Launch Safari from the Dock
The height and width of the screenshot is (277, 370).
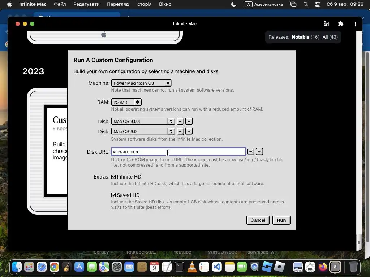pyautogui.click(x=42, y=267)
